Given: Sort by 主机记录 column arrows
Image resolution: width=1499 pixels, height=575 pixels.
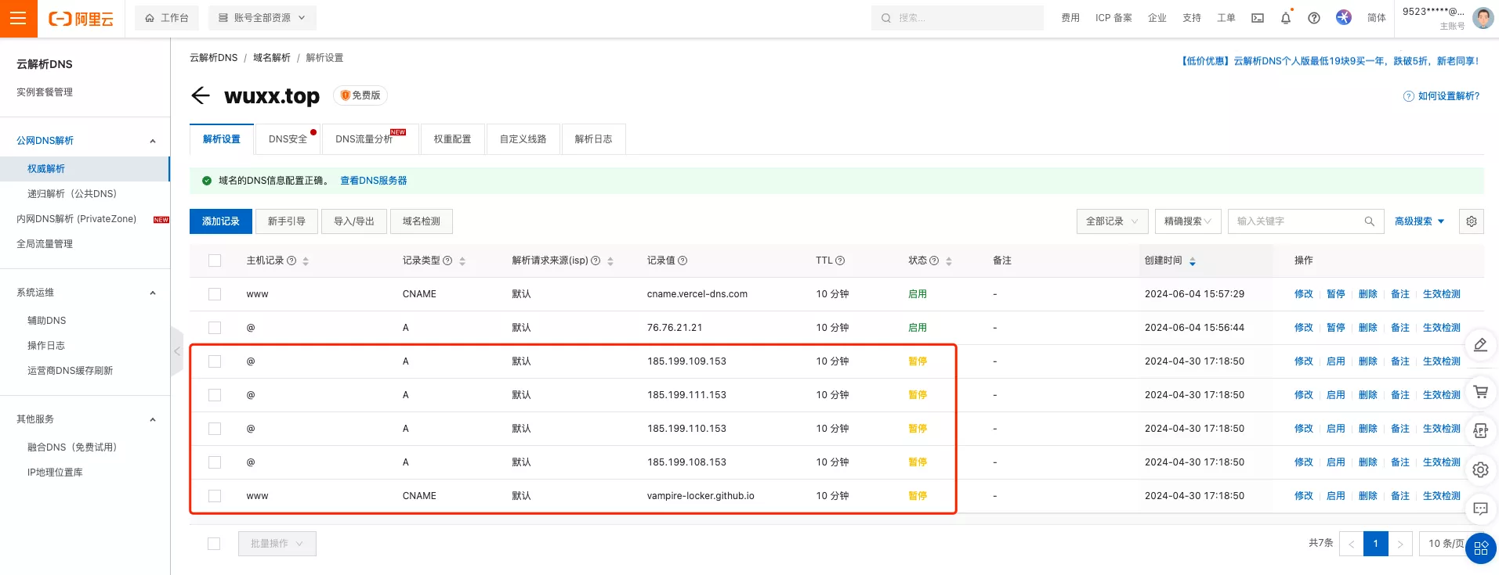Looking at the screenshot, I should (x=306, y=261).
